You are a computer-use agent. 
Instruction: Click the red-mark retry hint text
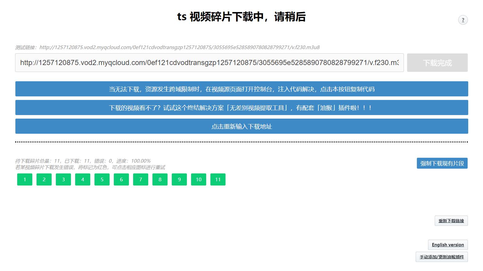pyautogui.click(x=90, y=167)
